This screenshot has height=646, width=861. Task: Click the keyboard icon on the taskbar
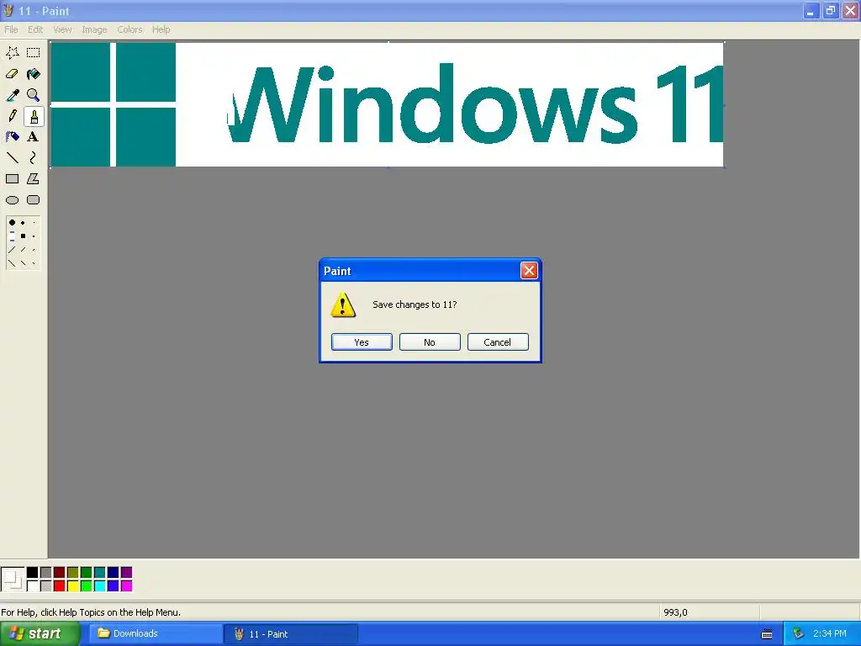[x=767, y=634]
